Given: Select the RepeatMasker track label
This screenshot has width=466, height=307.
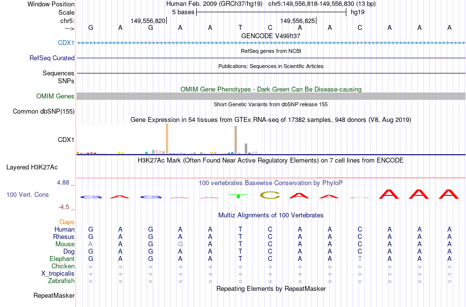Looking at the screenshot, I should pos(54,295).
